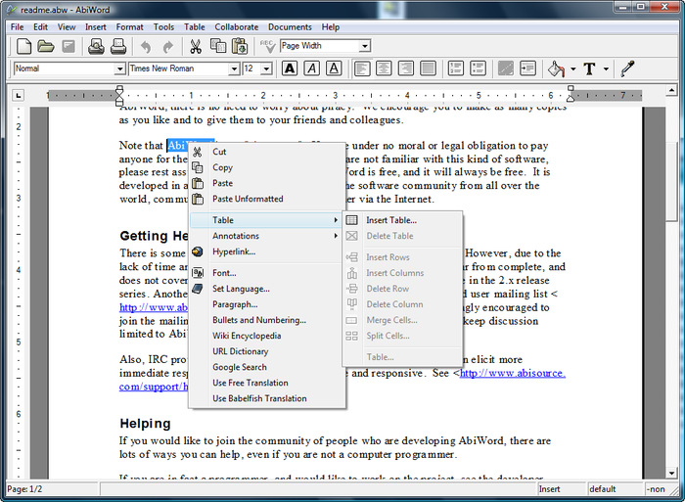
Task: Open the Normal style dropdown
Action: tap(119, 69)
